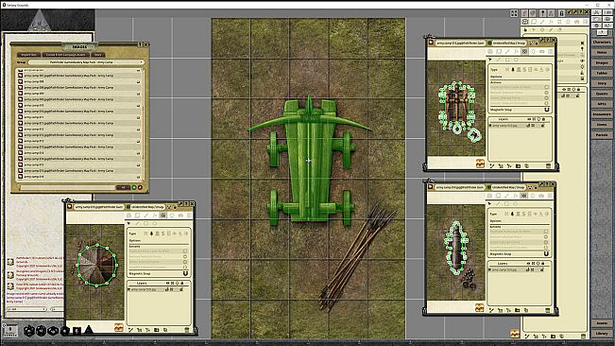Click fullscreen expand icon above main map
Viewport: 615px width, 346px height.
coord(514,13)
